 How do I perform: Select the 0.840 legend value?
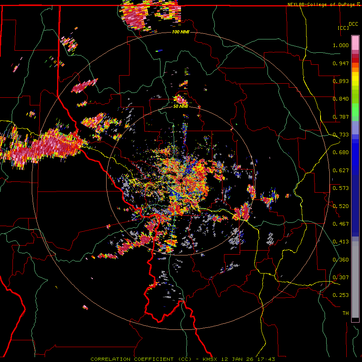pos(341,99)
